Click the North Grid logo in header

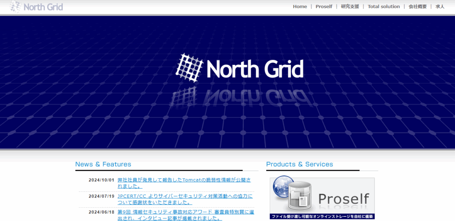point(36,6)
